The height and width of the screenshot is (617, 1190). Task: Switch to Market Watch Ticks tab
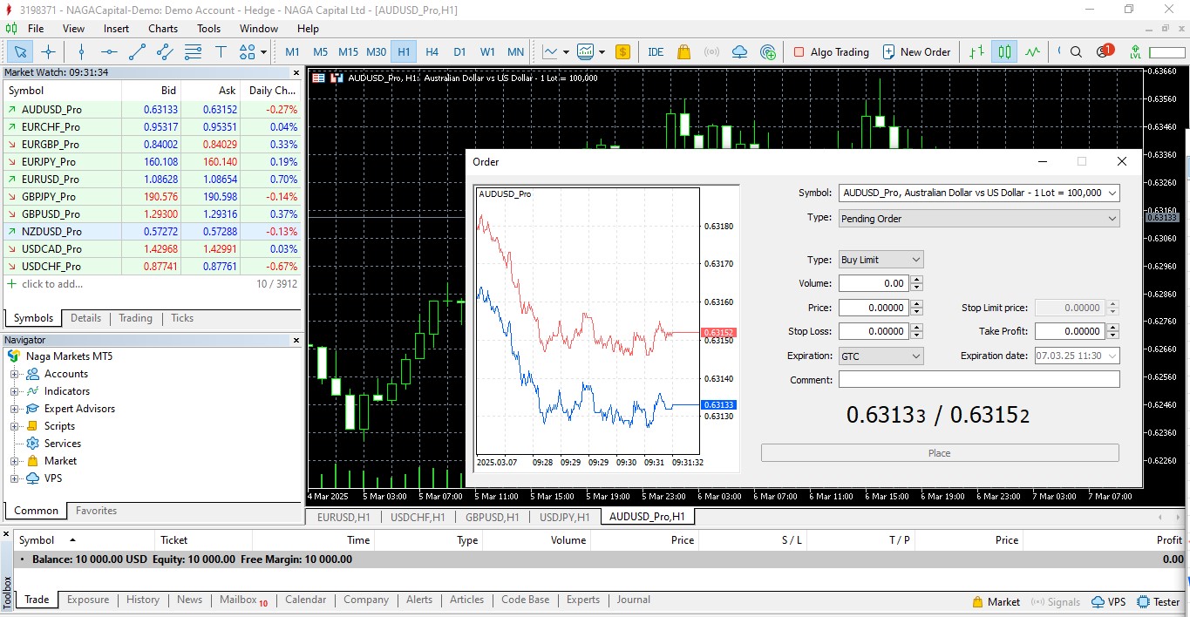coord(182,318)
